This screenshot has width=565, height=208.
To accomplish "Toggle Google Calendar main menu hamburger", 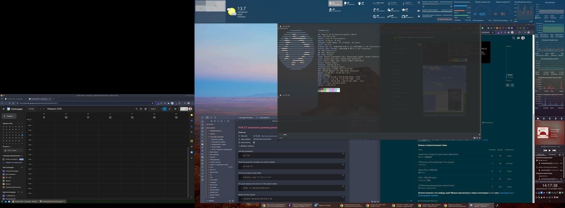I will [x=4, y=109].
